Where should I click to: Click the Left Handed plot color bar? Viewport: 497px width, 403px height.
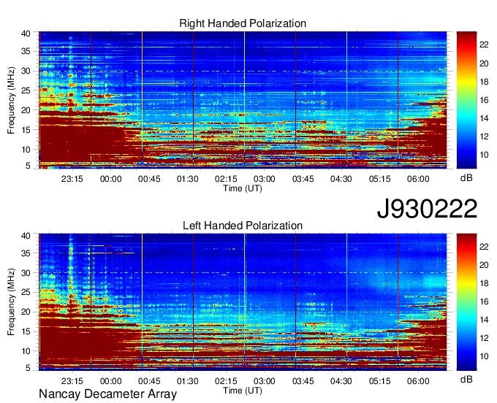click(x=466, y=302)
